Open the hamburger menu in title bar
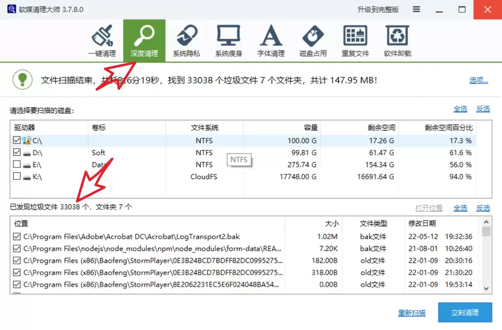Viewport: 502px width, 330px height. pos(416,9)
